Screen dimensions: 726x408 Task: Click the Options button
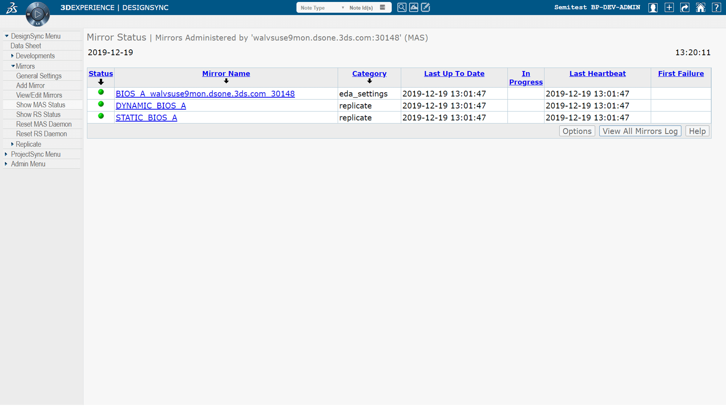tap(577, 131)
